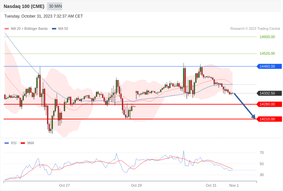Click the Oct 27 date axis label
Image resolution: width=283 pixels, height=191 pixels.
click(x=64, y=185)
